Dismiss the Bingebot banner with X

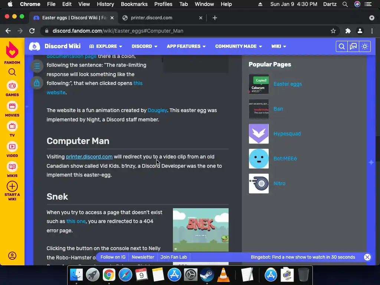pyautogui.click(x=367, y=257)
